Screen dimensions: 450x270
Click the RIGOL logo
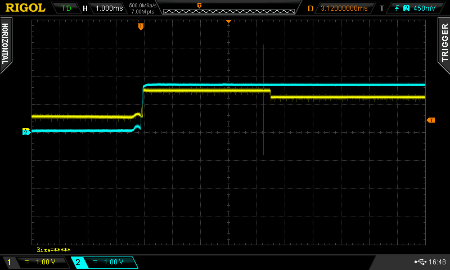pyautogui.click(x=25, y=8)
